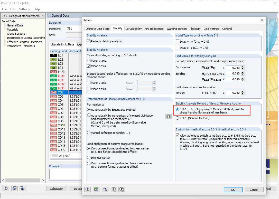Click the STR badge next to CO3
Screen dimensions: 279x199
[53, 97]
